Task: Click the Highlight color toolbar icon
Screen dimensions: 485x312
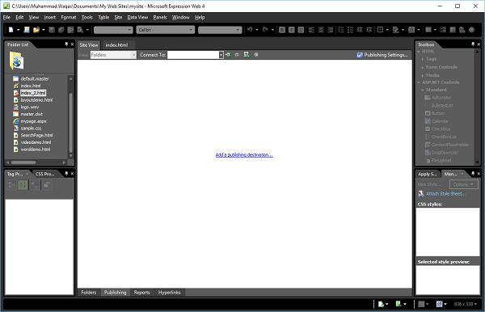Action: [395, 30]
